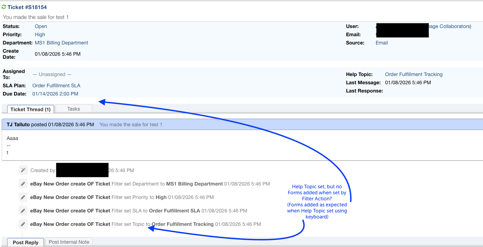The width and height of the screenshot is (483, 247).
Task: Click pencil icon for Priority set to High
Action: [x=23, y=197]
